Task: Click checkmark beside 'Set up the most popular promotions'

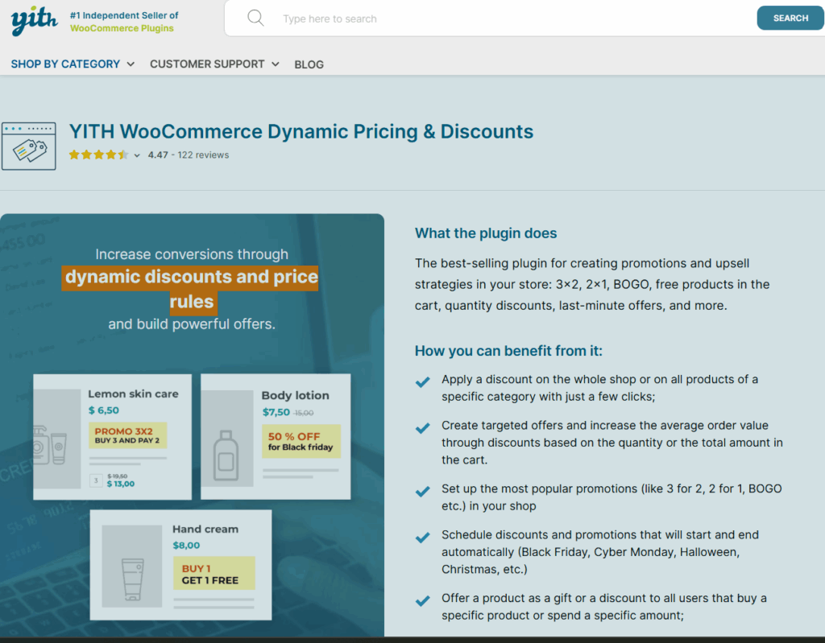Action: point(422,491)
